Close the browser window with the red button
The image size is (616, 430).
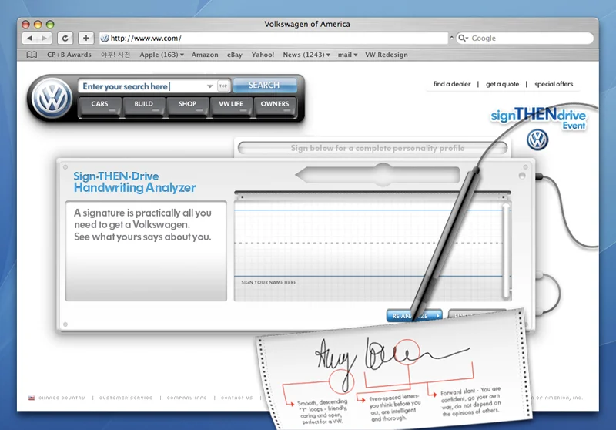click(25, 24)
